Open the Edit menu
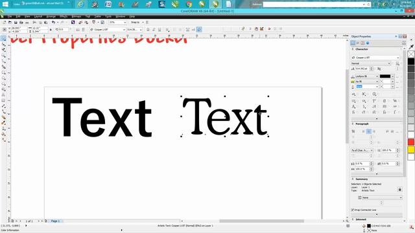Screen dimensions: 415x233 pos(18,16)
